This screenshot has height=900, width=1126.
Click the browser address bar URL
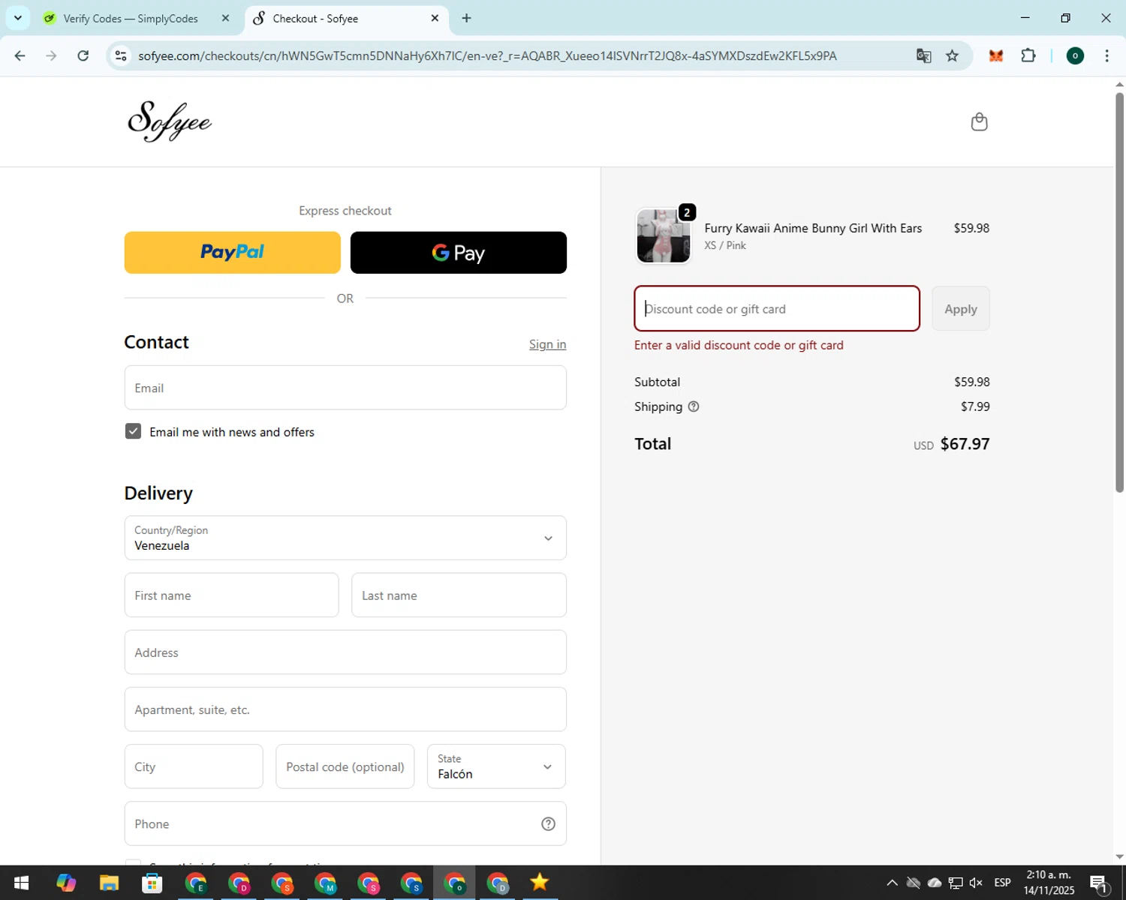click(487, 55)
